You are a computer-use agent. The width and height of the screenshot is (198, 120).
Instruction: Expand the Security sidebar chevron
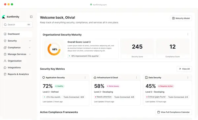tap(30, 41)
